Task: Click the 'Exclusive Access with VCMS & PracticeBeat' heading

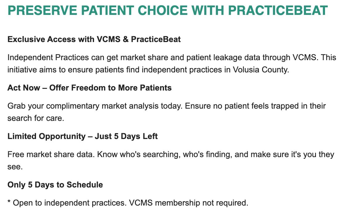Action: (94, 39)
